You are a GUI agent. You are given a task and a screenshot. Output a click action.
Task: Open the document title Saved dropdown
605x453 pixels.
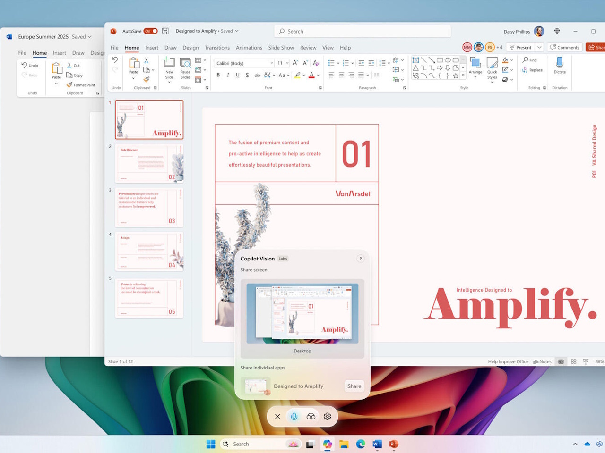pos(237,31)
